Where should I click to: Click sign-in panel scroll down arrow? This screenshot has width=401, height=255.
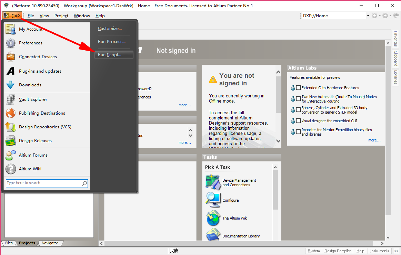[279, 141]
